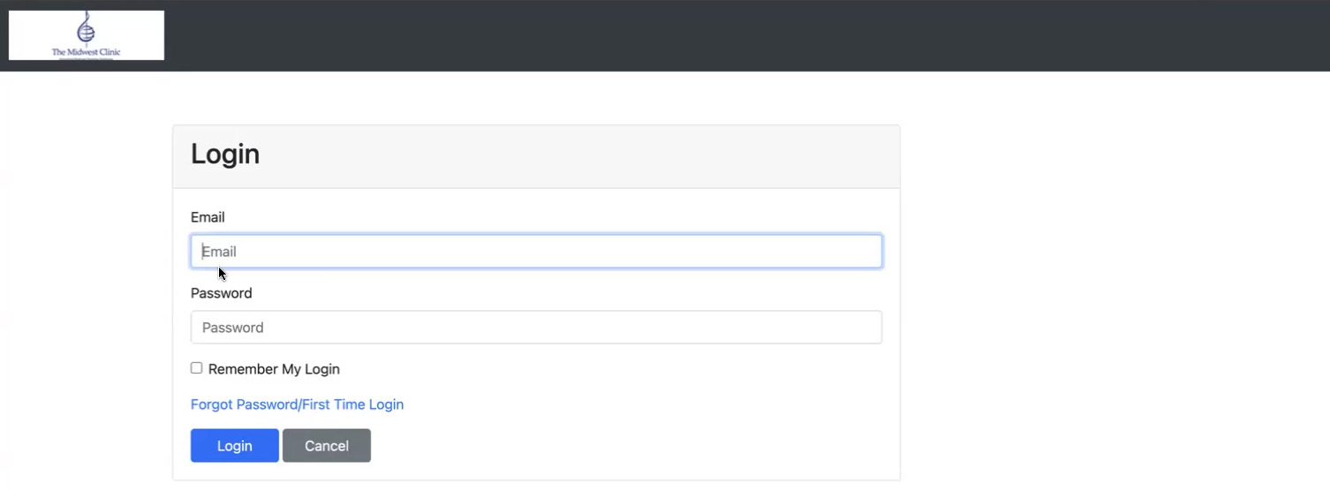Click the dark top navigation bar
Viewport: 1330px width, 491px height.
(707, 35)
